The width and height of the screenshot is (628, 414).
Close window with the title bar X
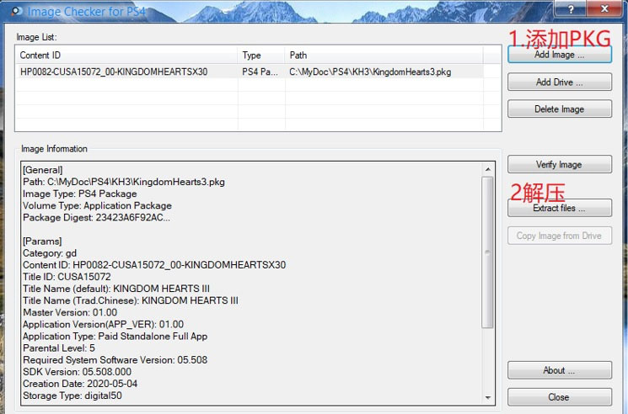(604, 8)
